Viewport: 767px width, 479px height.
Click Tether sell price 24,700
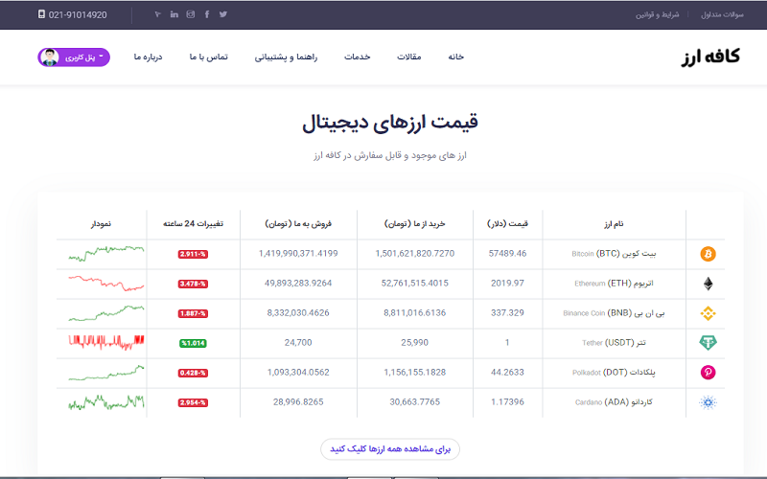pyautogui.click(x=298, y=343)
